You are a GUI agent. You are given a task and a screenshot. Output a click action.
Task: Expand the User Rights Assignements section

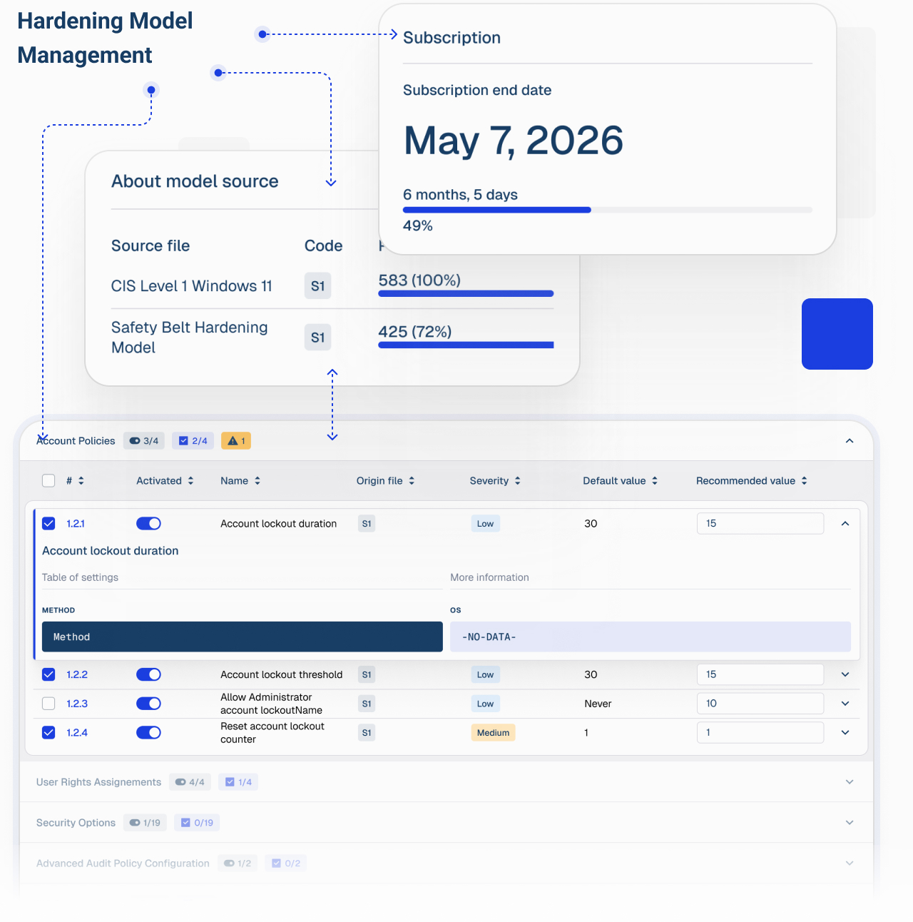click(x=849, y=782)
